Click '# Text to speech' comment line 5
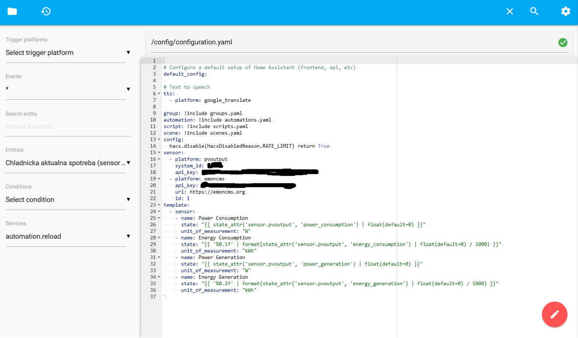This screenshot has height=338, width=578. click(187, 87)
